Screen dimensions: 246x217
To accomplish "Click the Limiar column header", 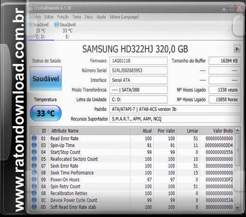I will click(188, 131).
